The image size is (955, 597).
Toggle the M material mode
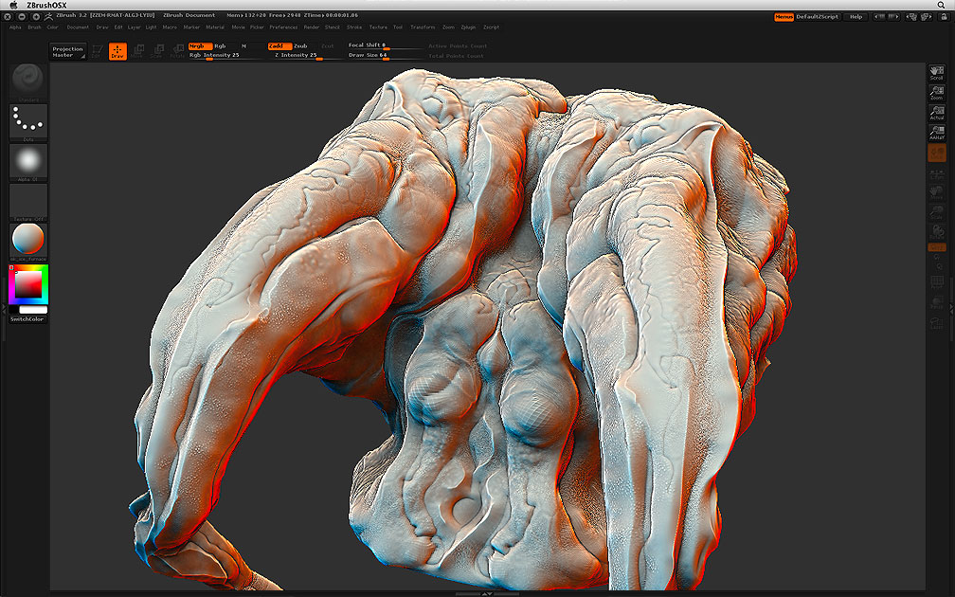[243, 46]
